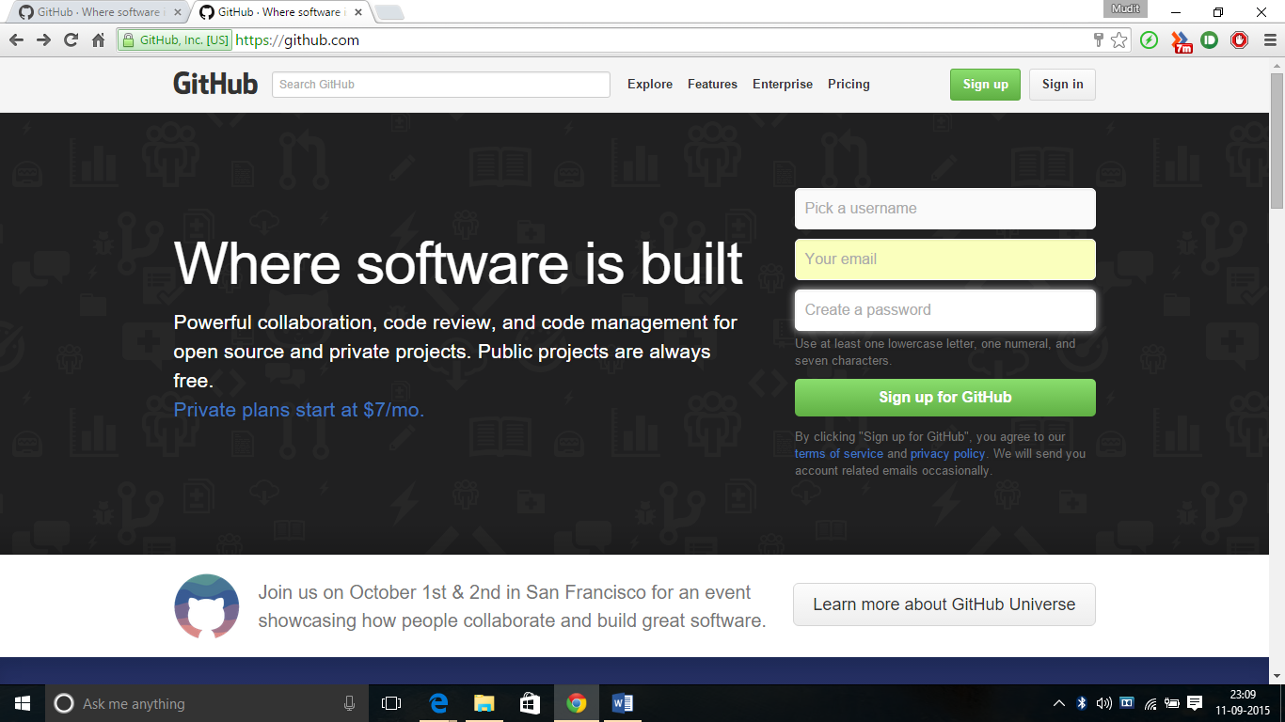Open the Windows Store taskbar icon
This screenshot has width=1285, height=722.
(531, 703)
